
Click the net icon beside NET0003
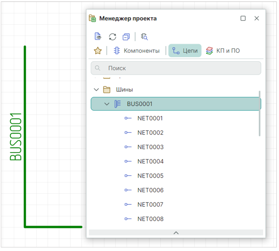pos(128,147)
